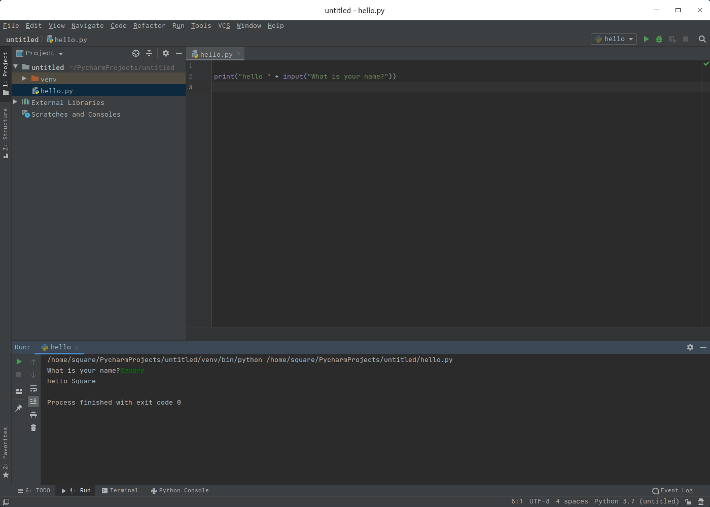Open the Event Log

(672, 490)
